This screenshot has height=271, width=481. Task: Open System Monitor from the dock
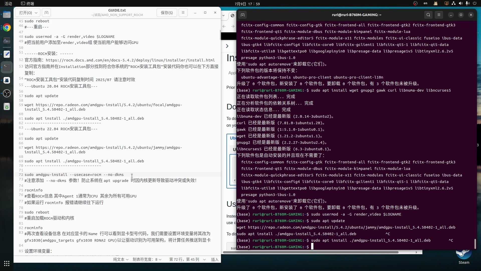click(x=7, y=41)
